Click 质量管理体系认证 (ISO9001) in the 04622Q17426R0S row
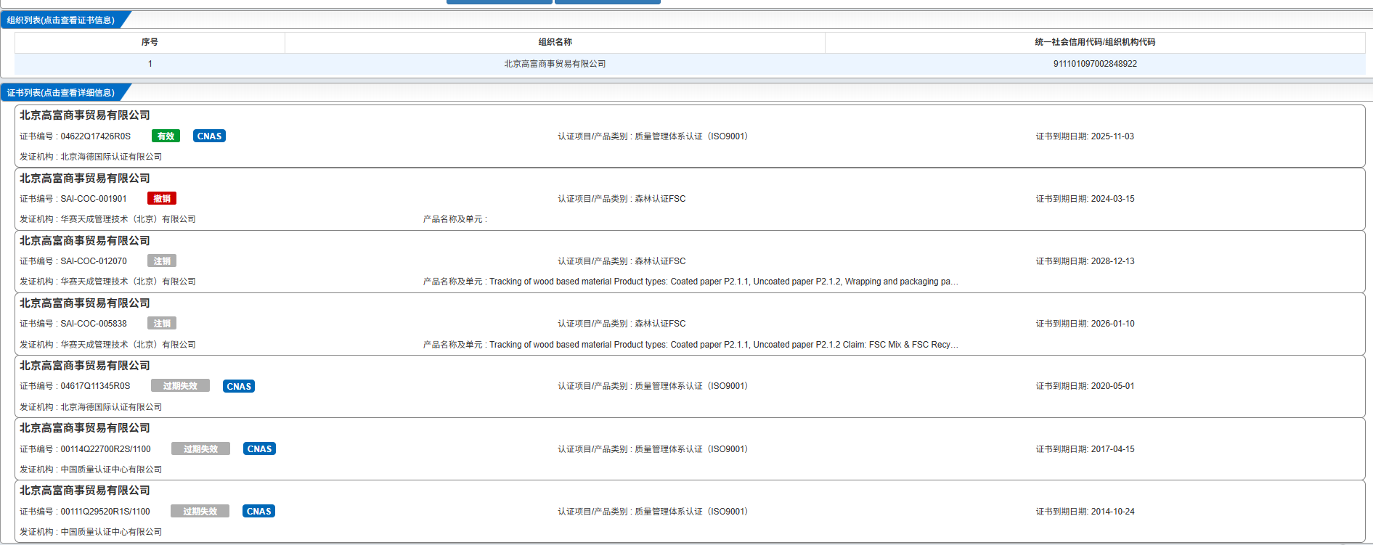Screen dimensions: 1373x545 click(x=692, y=136)
